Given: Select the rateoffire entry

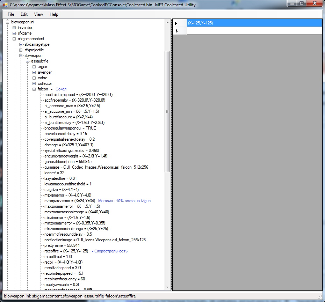Looking at the screenshot, I should tap(66, 251).
